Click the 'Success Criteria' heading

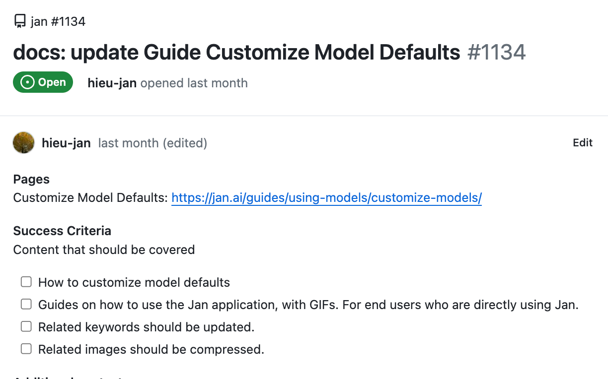pyautogui.click(x=62, y=231)
